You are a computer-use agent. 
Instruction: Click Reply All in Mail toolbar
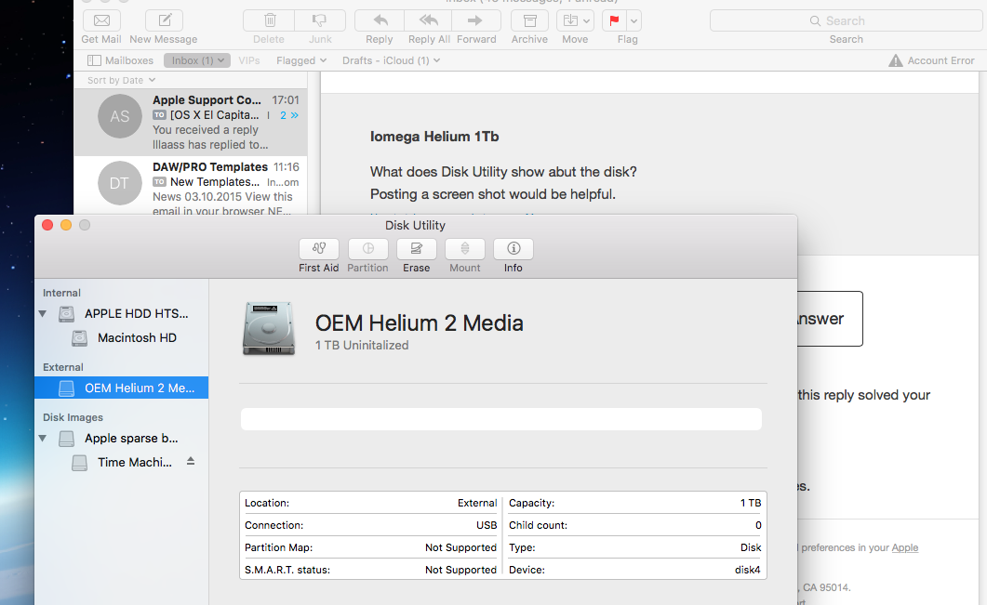point(429,20)
